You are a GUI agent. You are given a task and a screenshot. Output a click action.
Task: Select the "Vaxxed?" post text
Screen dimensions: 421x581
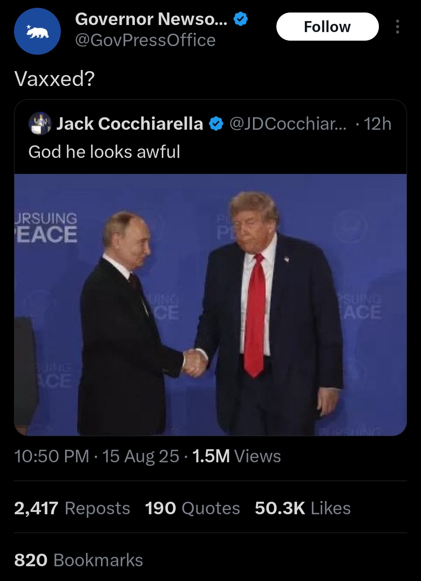point(55,79)
